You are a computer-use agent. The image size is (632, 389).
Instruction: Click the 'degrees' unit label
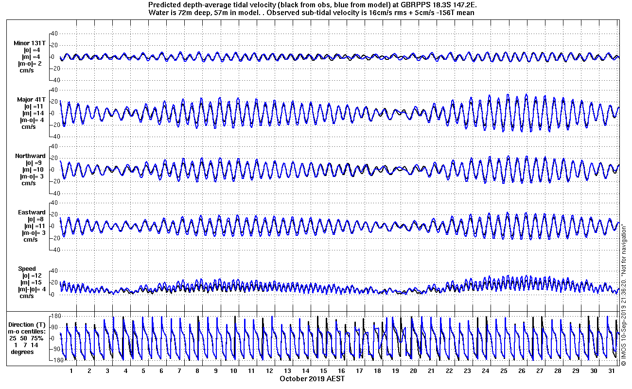(22, 352)
